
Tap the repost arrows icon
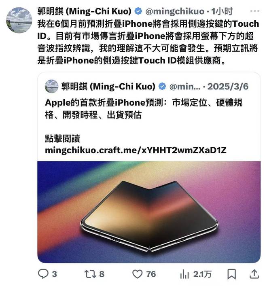coord(90,274)
